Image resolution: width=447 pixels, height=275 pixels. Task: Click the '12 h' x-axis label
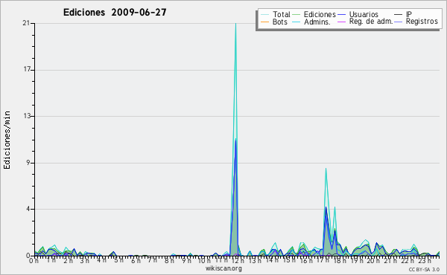[x=238, y=261]
